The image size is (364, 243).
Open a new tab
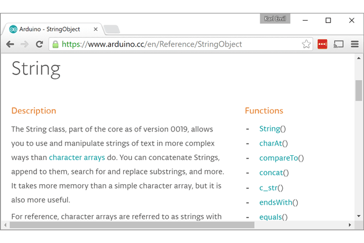[x=112, y=29]
